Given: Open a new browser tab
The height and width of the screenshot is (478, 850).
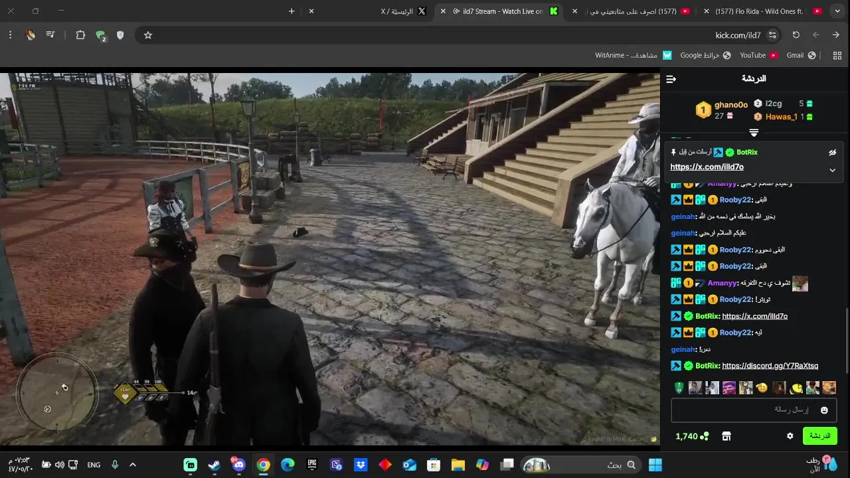Looking at the screenshot, I should tap(292, 11).
